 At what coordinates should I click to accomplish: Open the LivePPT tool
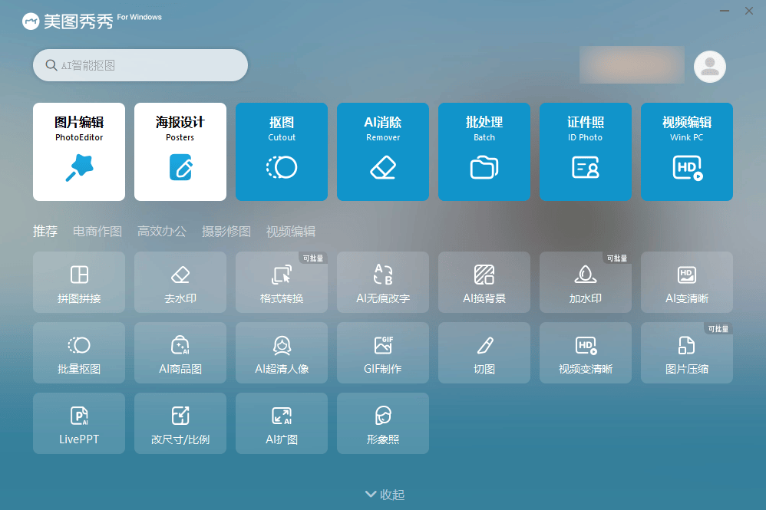[79, 423]
